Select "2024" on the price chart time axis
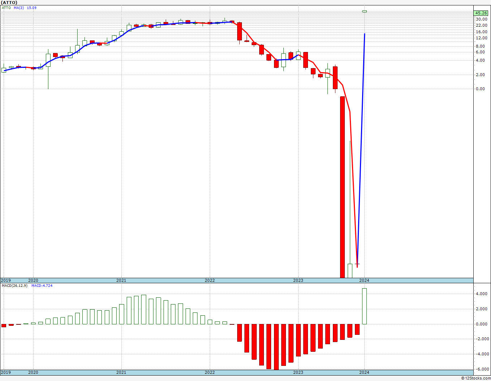The height and width of the screenshot is (381, 491). pos(364,280)
